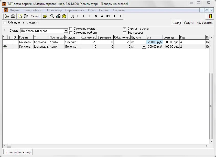Click the НЗ toolbar button
Viewport: 216px width, 157px height.
pyautogui.click(x=108, y=16)
